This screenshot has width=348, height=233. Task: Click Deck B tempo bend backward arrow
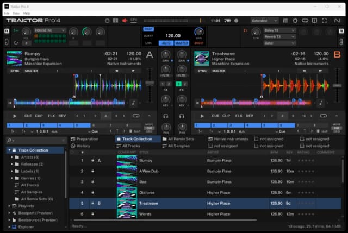[x=304, y=71]
